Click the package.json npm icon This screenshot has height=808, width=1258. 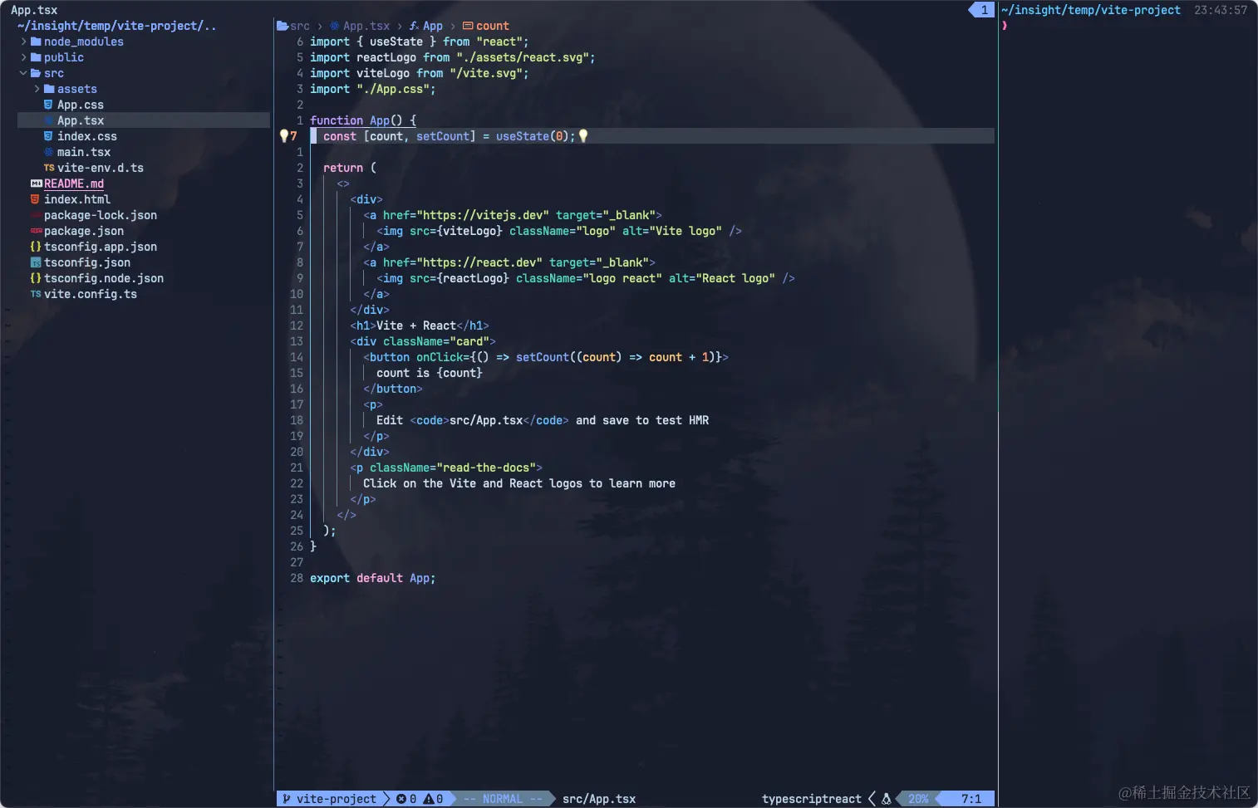tap(36, 231)
